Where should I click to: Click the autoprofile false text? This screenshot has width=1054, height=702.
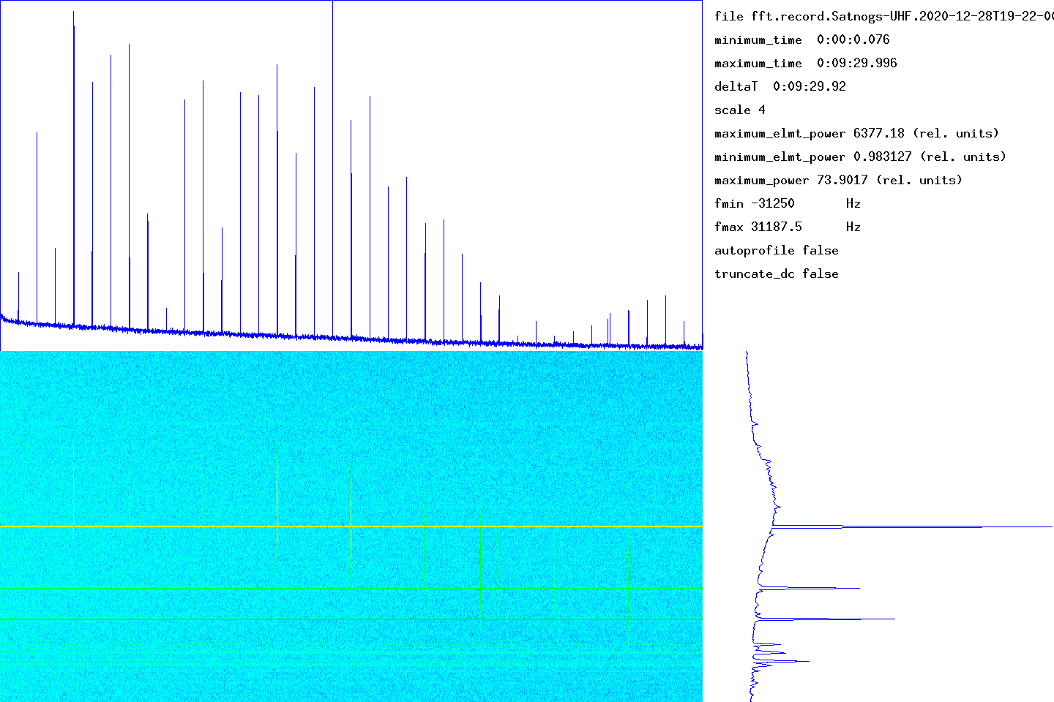click(x=777, y=250)
